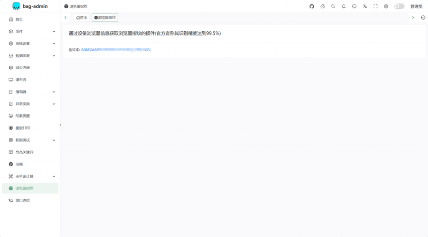The width and height of the screenshot is (428, 237).
Task: Open the search magnifier icon
Action: pyautogui.click(x=333, y=6)
